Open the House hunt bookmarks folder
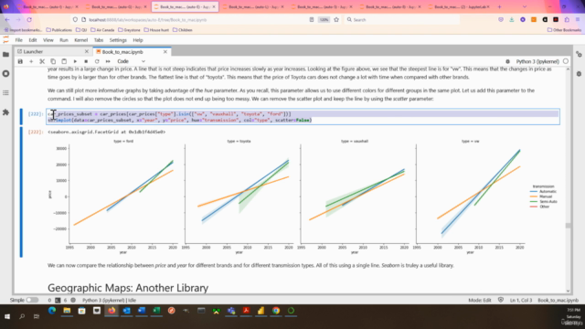 (156, 30)
